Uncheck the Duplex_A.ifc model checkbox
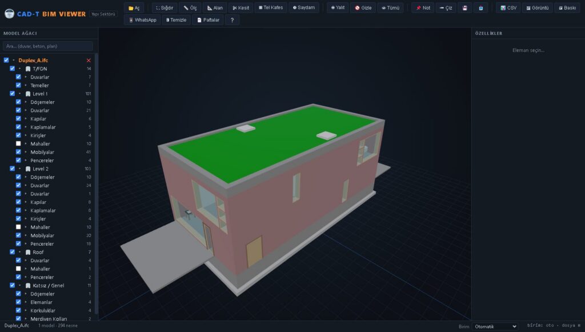585x332 pixels. (6, 60)
